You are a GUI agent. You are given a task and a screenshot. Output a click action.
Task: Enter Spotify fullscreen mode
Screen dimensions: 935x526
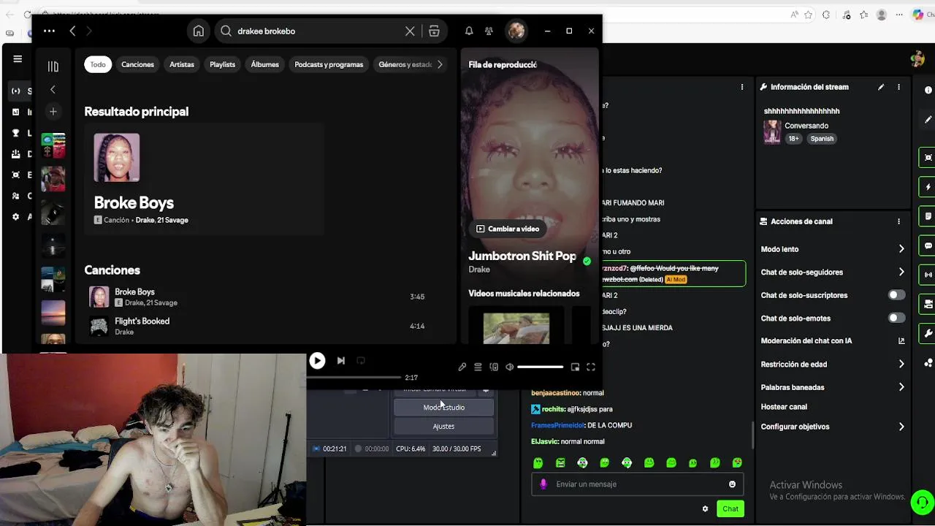591,367
